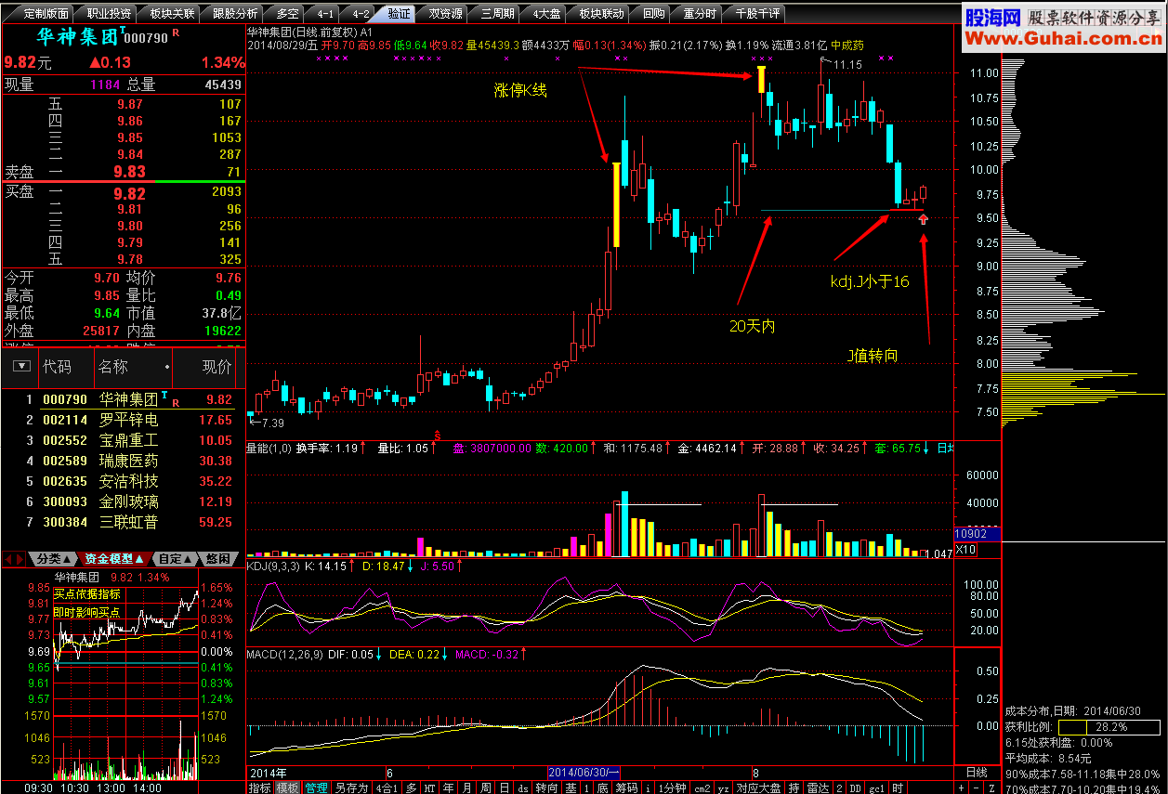1168x794 pixels.
Task: Click the 基 toolbar button
Action: pyautogui.click(x=571, y=787)
